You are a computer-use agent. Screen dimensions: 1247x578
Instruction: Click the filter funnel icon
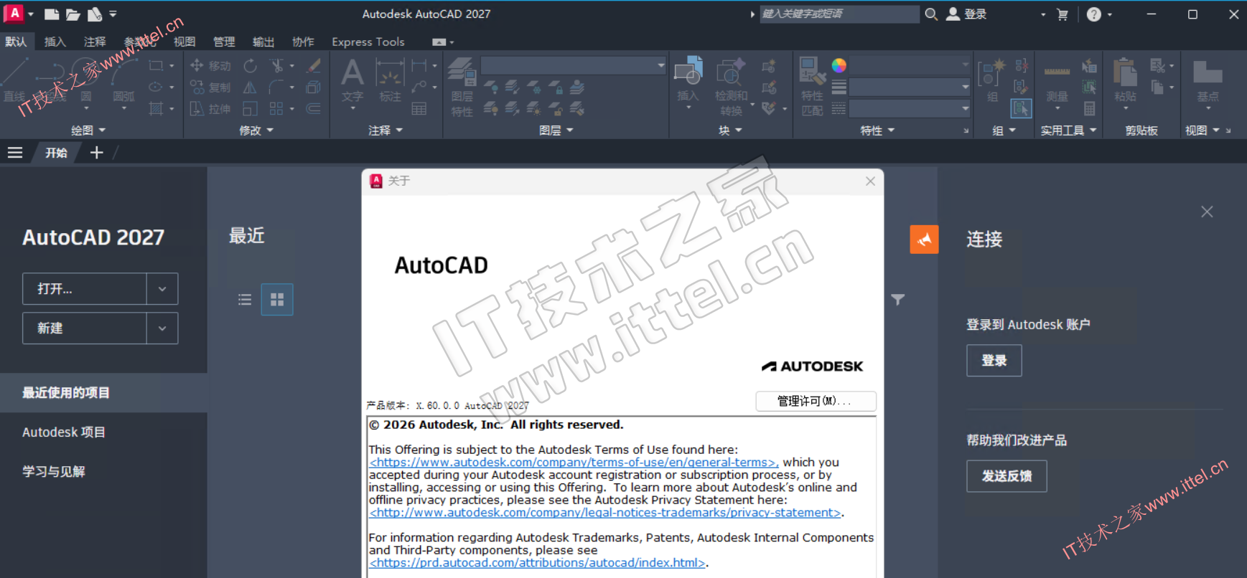click(x=897, y=300)
